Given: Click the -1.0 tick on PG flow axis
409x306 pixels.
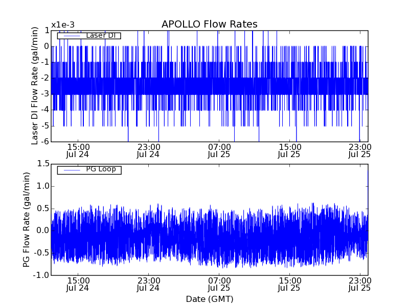Looking at the screenshot, I should pos(42,275).
